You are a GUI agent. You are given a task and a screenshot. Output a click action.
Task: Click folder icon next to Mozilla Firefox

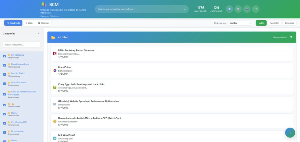[9, 73]
